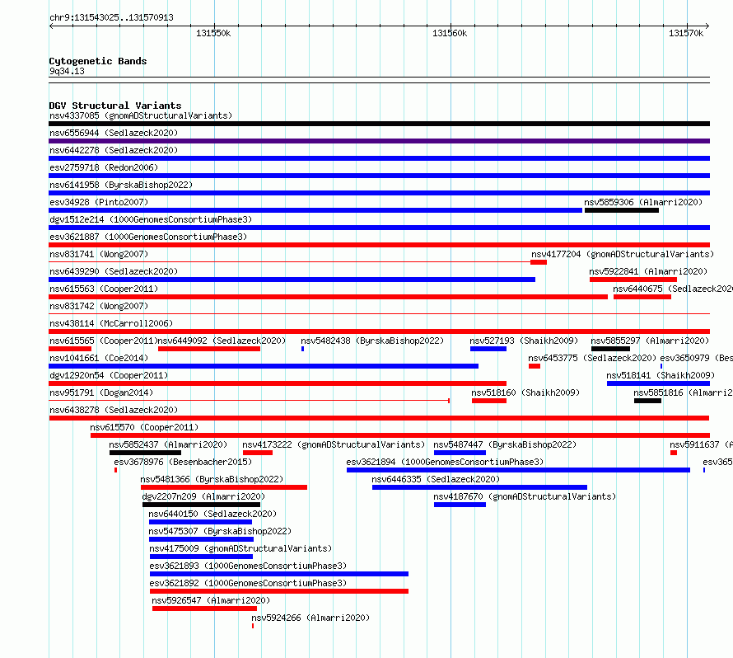Open the esv3621894 long blue bar
The height and width of the screenshot is (658, 733).
[x=518, y=470]
